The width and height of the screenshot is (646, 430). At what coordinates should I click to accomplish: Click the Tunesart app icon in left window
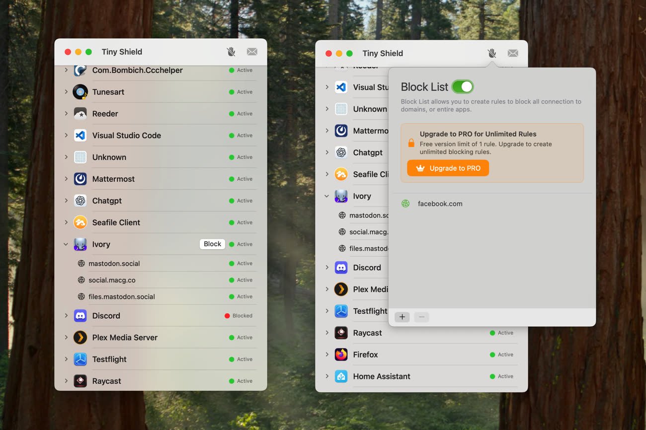(x=80, y=92)
